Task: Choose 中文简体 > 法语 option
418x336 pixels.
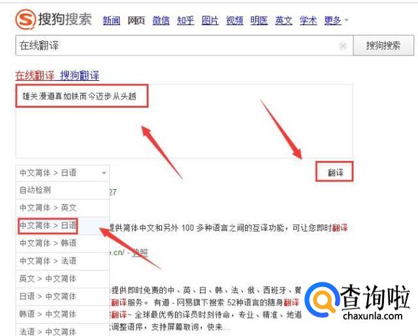Action: [63, 261]
